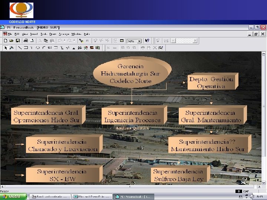Open the Arrange menu

[x=64, y=34]
